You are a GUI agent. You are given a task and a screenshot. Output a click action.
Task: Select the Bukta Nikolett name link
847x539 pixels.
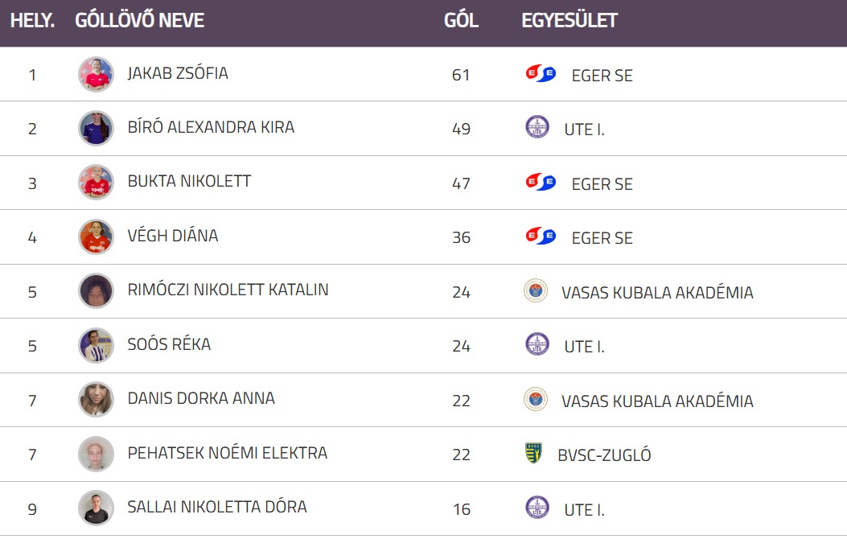point(189,182)
